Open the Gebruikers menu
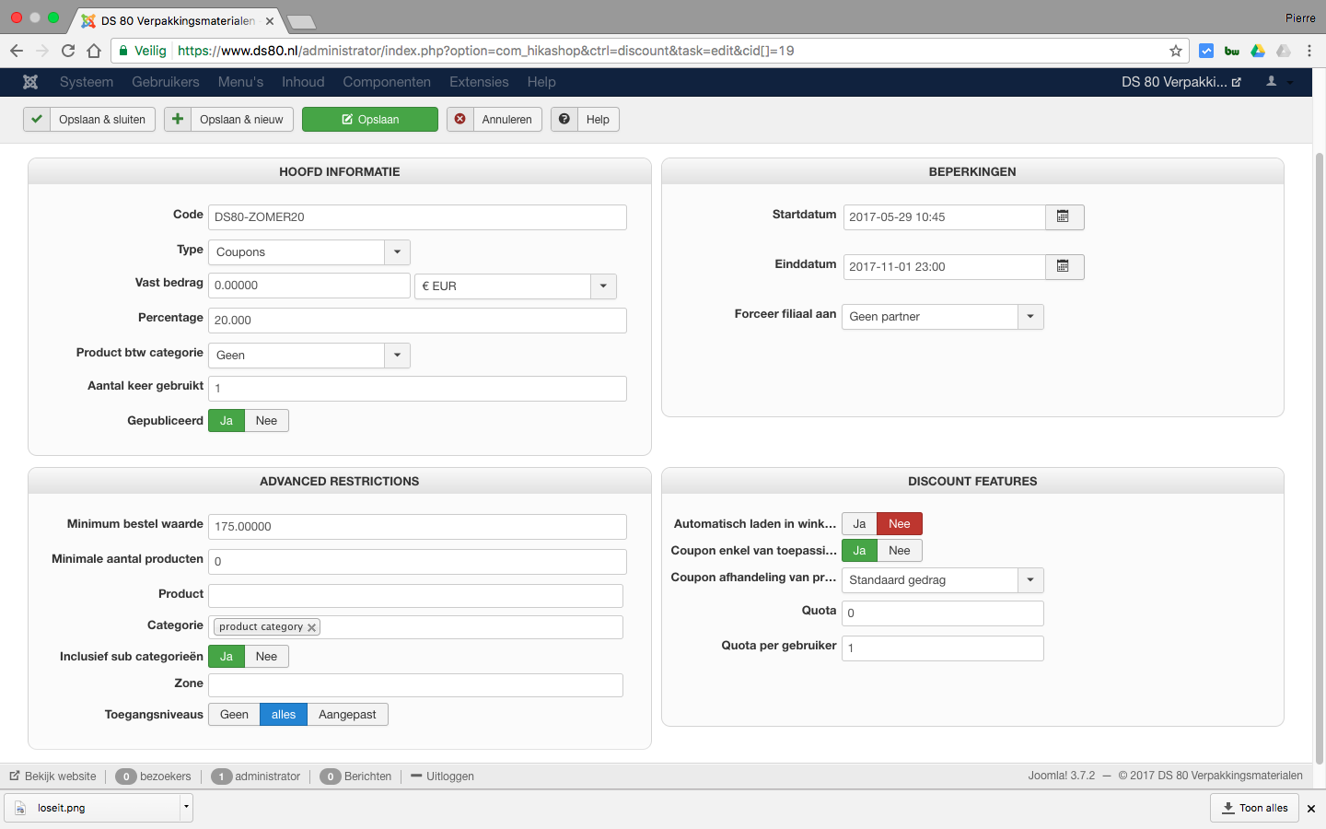The width and height of the screenshot is (1326, 829). (166, 82)
